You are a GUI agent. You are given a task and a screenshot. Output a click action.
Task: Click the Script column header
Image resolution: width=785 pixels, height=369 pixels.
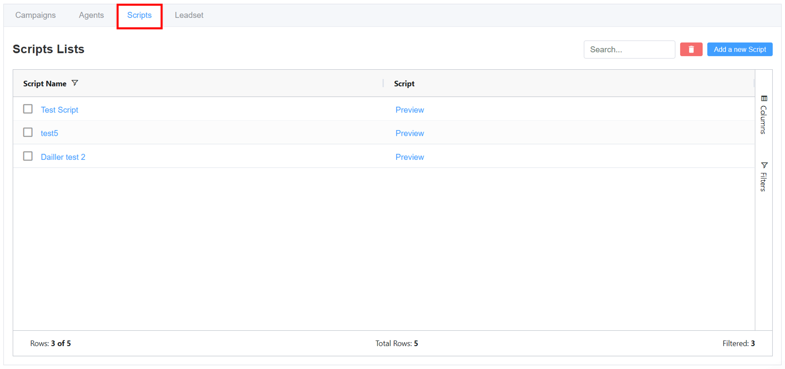click(x=404, y=84)
